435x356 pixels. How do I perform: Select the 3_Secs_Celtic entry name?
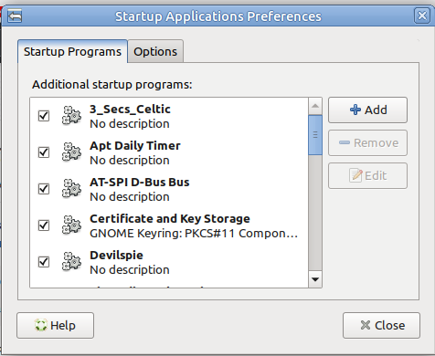130,110
